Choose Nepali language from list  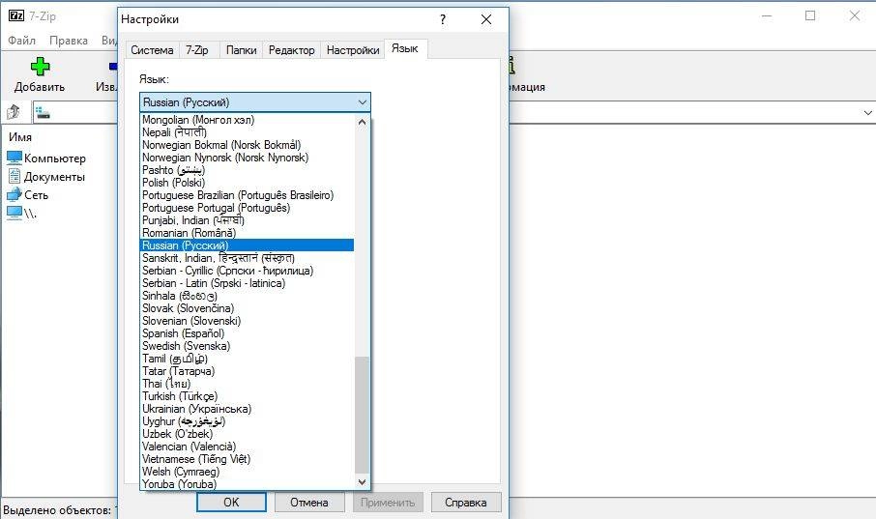pos(247,132)
